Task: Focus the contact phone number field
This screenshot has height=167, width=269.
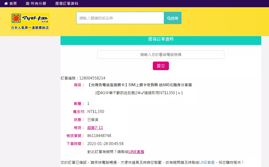Action: [161, 55]
